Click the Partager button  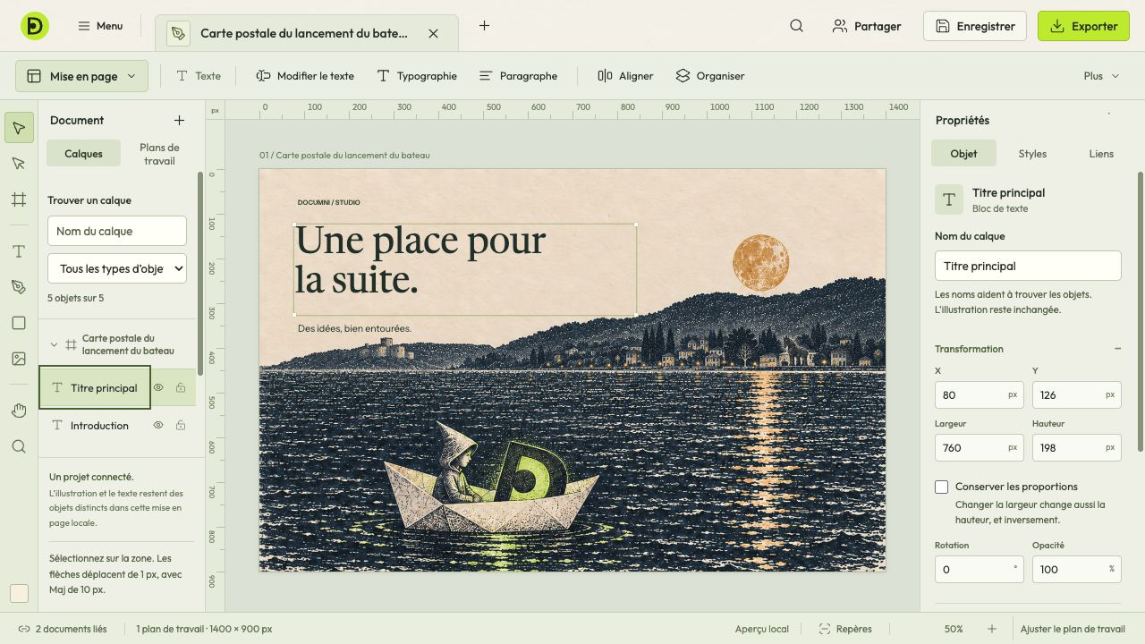click(866, 26)
